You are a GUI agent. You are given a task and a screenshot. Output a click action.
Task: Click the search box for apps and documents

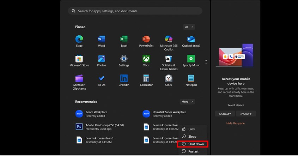coord(135,11)
